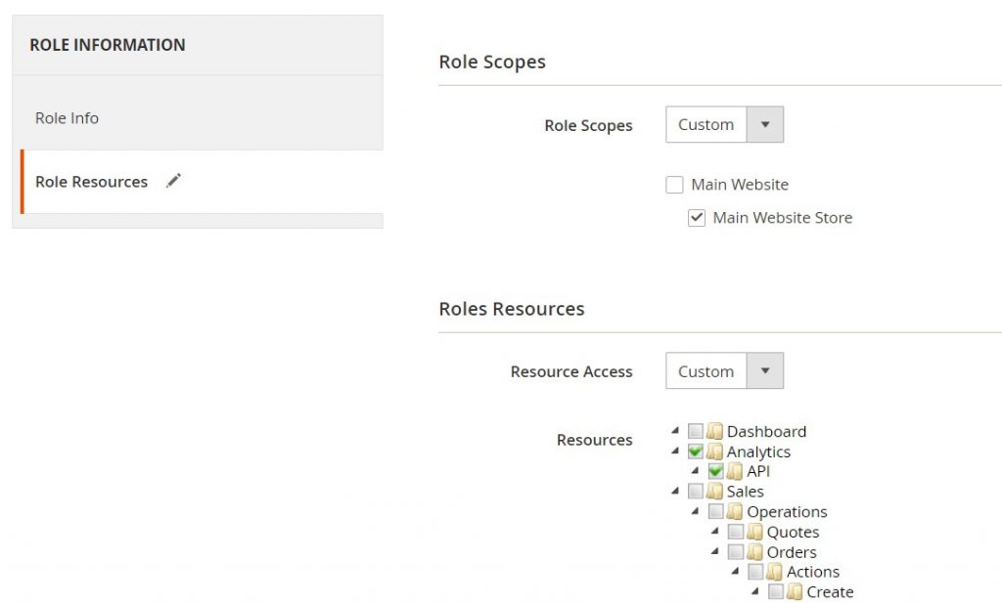Enable the Main Website checkbox

click(x=674, y=184)
